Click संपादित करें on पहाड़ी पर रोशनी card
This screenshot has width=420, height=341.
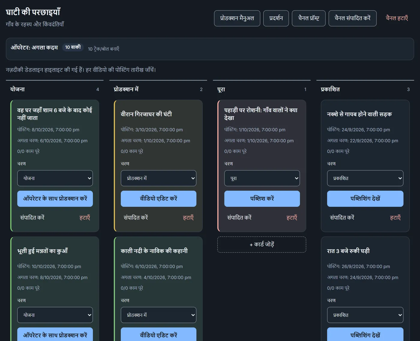[x=239, y=218]
